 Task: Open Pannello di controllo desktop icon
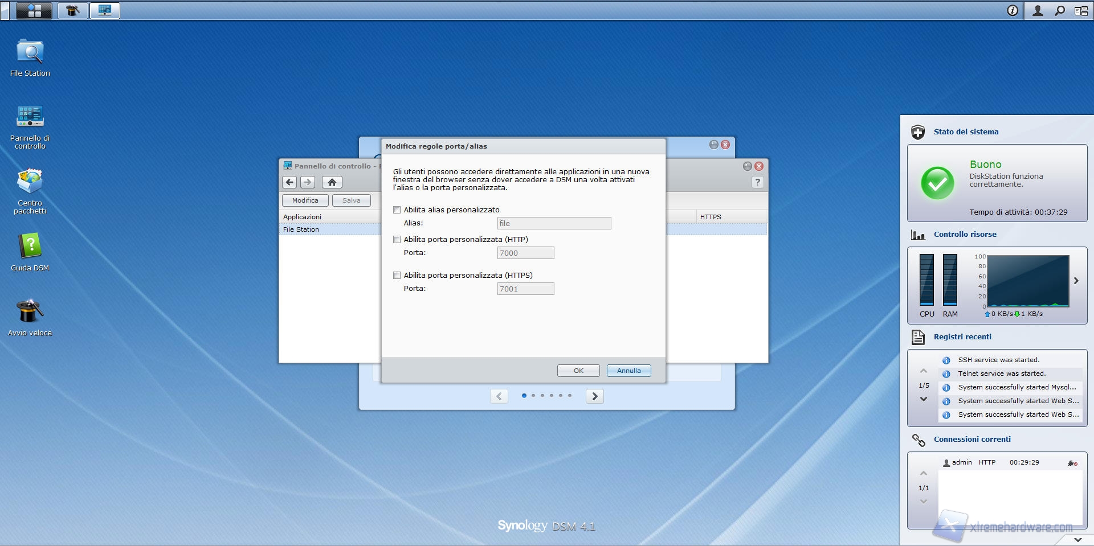pyautogui.click(x=30, y=117)
